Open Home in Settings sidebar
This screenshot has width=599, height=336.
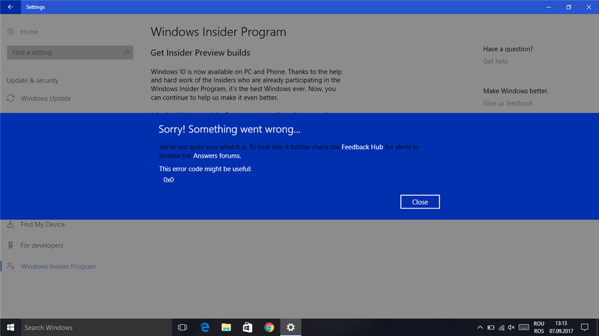pyautogui.click(x=29, y=32)
